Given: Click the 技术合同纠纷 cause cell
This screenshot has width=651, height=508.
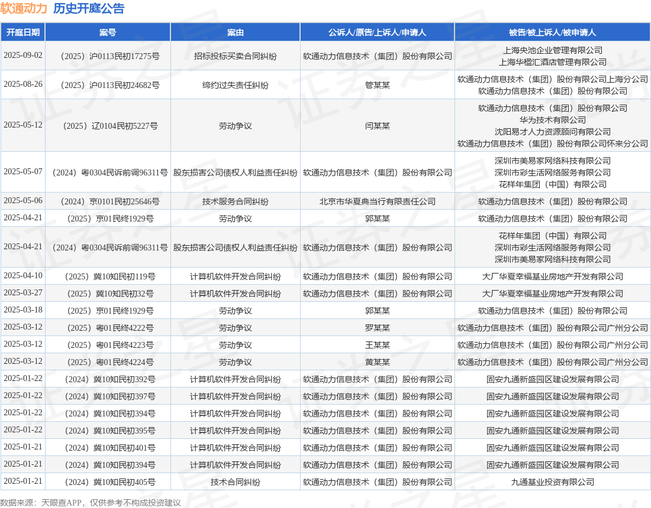Looking at the screenshot, I should coord(236,483).
